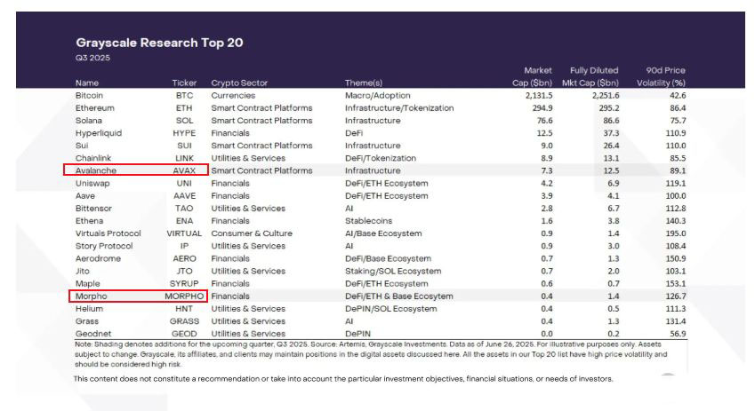The height and width of the screenshot is (411, 755).
Task: Click the 'SYRUP' ticker cell
Action: (x=184, y=283)
